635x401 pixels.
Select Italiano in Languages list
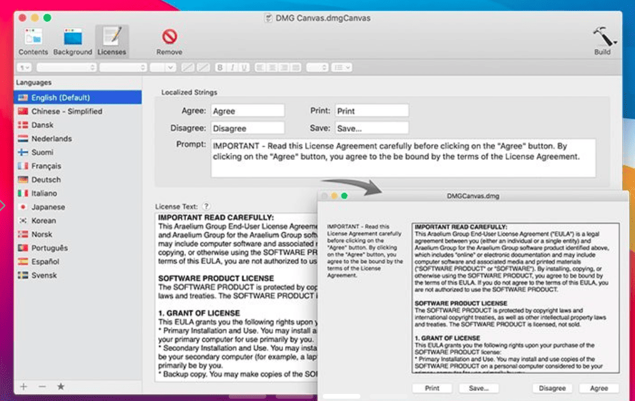(x=78, y=193)
